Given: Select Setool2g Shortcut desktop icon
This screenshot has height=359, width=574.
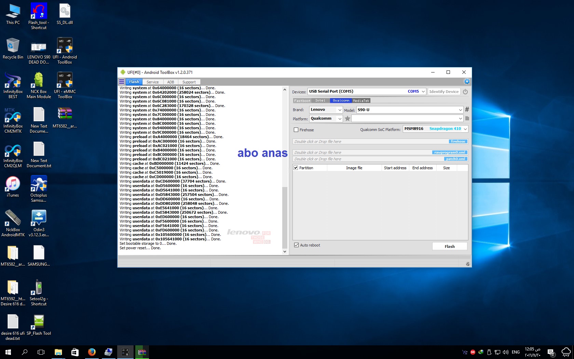Looking at the screenshot, I should click(39, 292).
